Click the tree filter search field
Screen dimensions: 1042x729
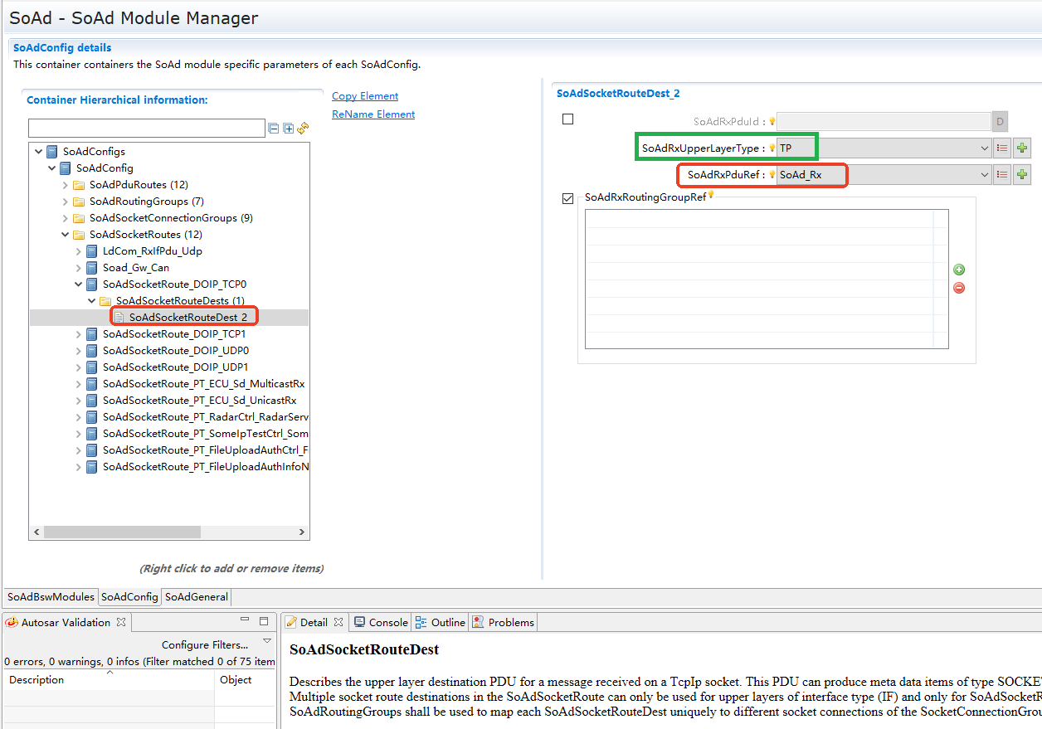point(146,129)
